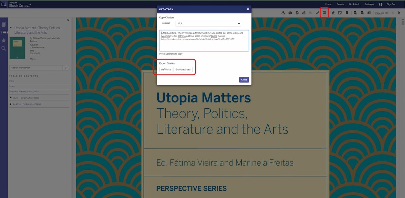Open search within the left sidebar
The height and width of the screenshot is (198, 405).
(x=4, y=48)
